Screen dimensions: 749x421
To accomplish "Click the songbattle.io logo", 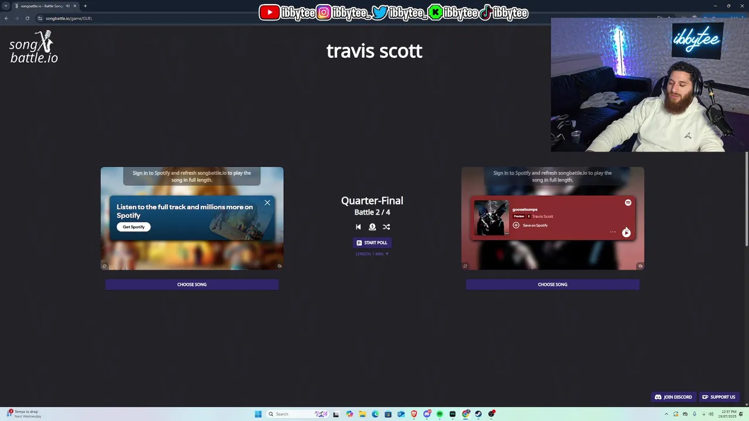I will [34, 48].
